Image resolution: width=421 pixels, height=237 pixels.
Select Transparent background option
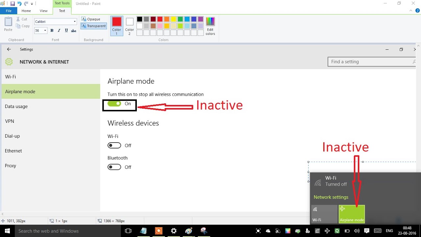click(93, 26)
